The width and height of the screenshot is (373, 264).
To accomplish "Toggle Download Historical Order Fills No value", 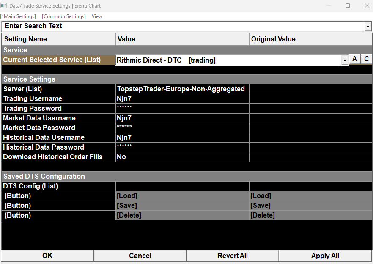I will [x=182, y=157].
